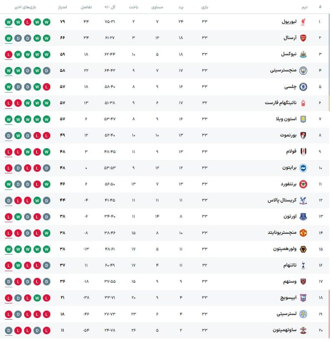Sort table by تفاضل column header
Viewport: 332px width, 341px height.
click(86, 7)
